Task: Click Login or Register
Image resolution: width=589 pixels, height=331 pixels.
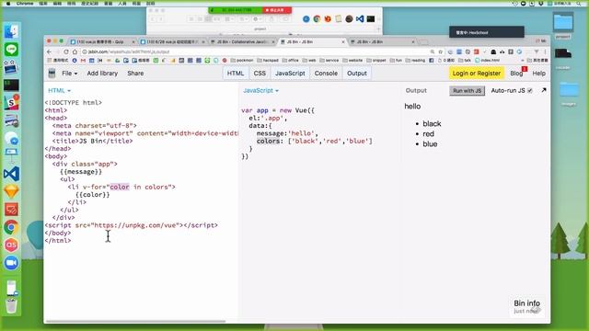Action: coord(477,74)
